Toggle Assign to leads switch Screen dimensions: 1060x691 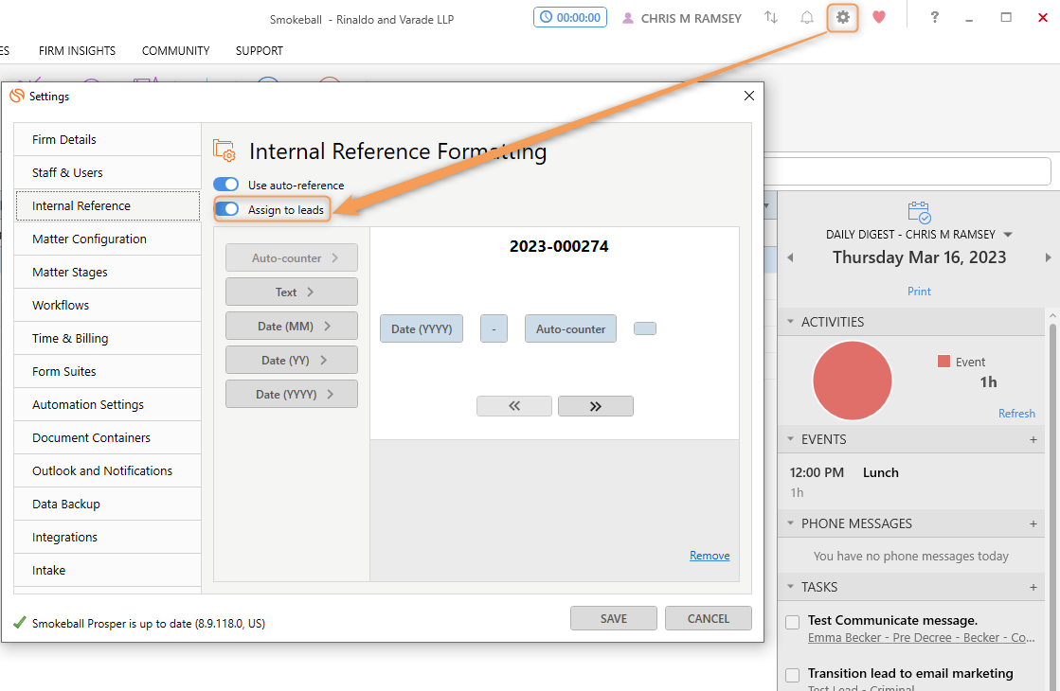coord(225,208)
